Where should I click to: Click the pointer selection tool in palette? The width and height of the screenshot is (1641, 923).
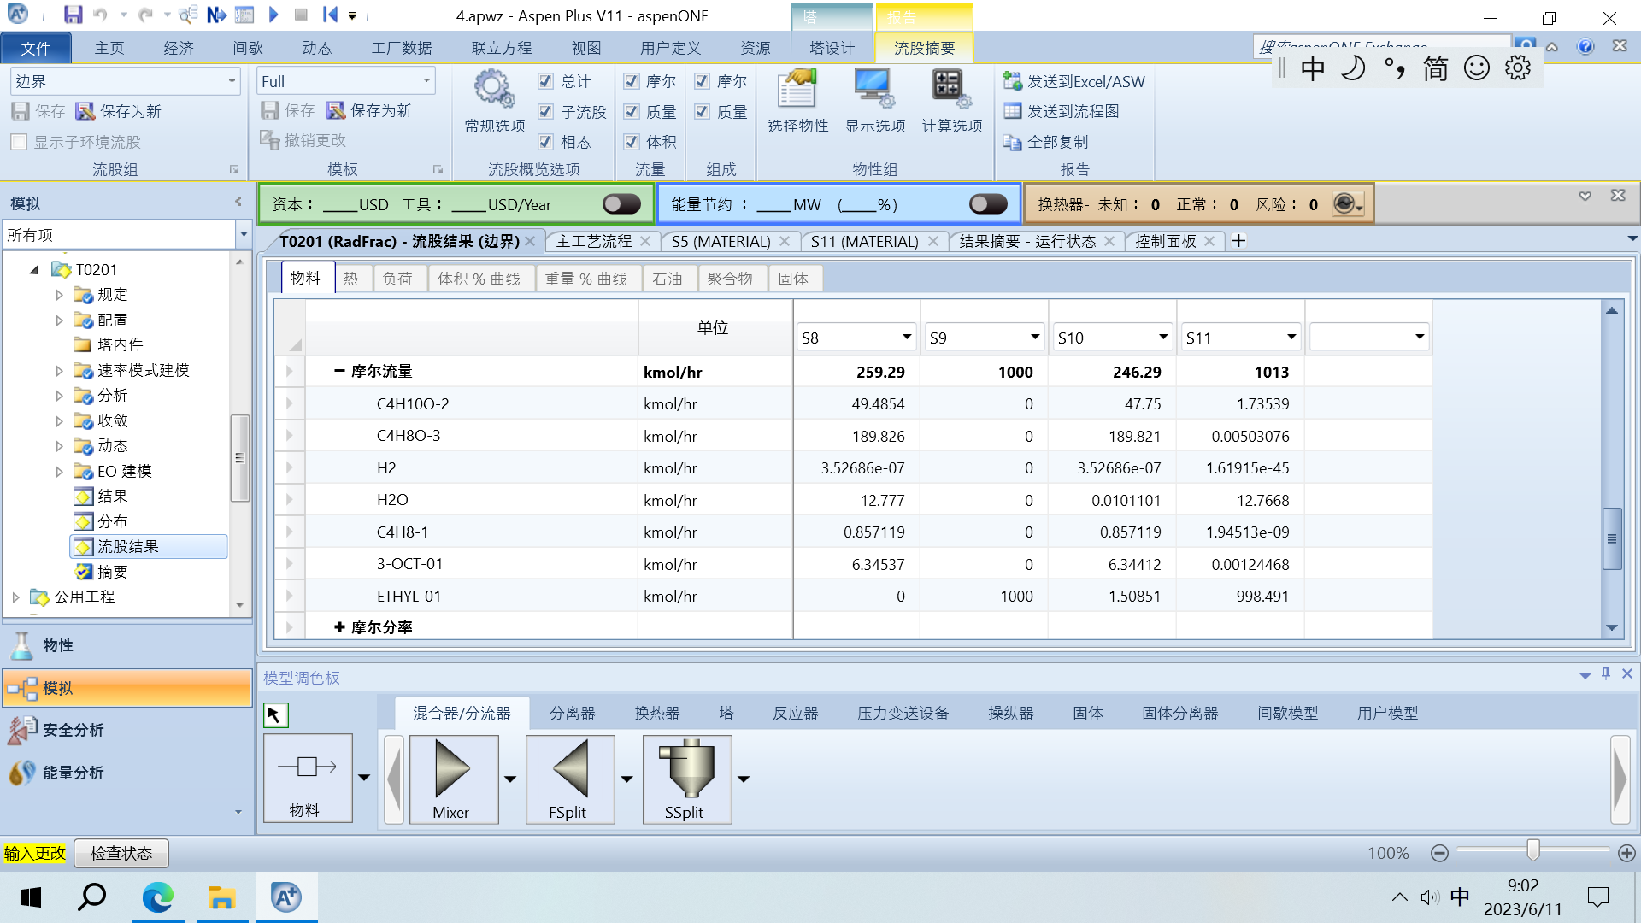pos(275,714)
